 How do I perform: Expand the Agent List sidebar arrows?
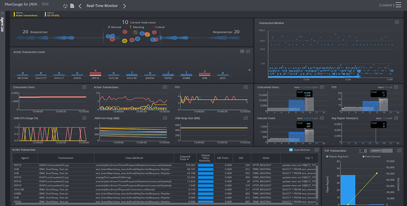[x=2, y=13]
